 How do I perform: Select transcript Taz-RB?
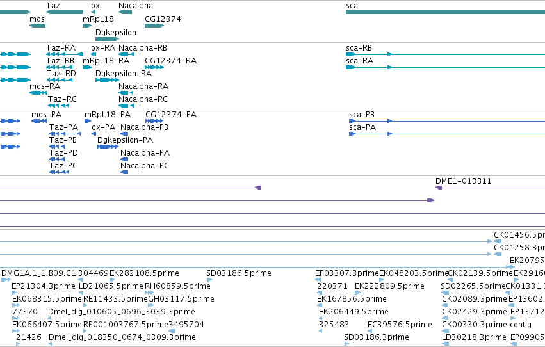click(x=60, y=67)
